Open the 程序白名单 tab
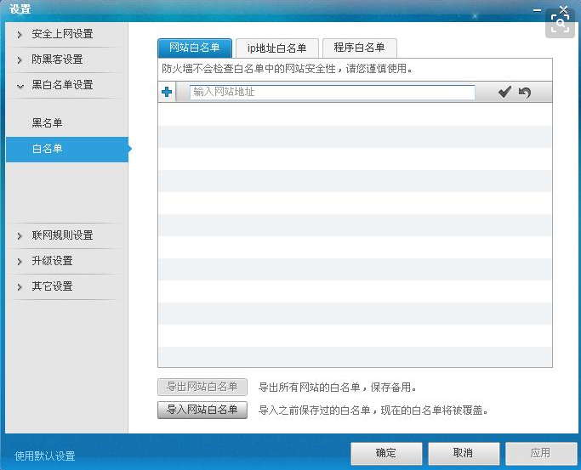 (359, 48)
